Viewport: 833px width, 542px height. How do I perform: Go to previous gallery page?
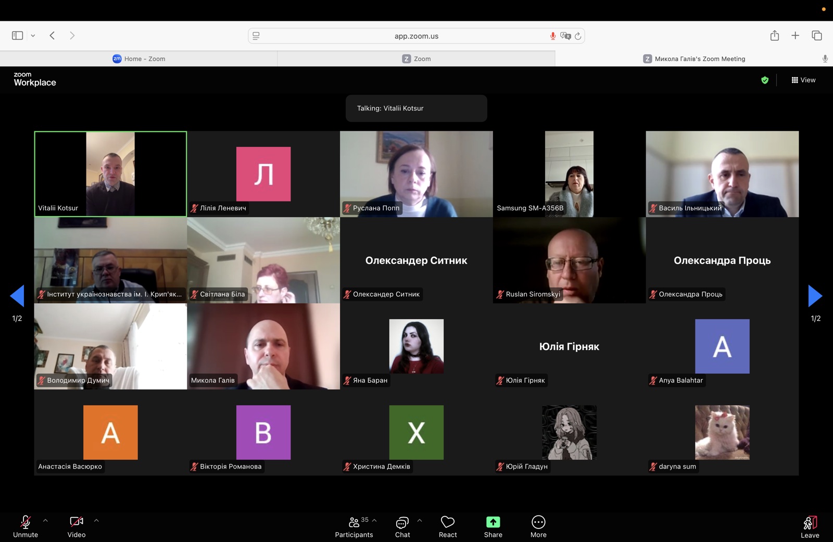17,296
